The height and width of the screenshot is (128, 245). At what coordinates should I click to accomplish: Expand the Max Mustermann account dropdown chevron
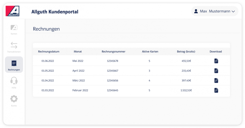coord(233,12)
